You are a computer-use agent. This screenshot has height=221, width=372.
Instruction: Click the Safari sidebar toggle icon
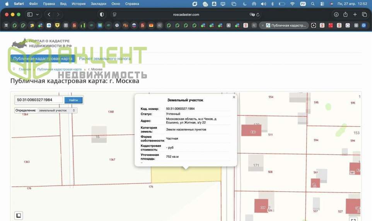pyautogui.click(x=29, y=14)
